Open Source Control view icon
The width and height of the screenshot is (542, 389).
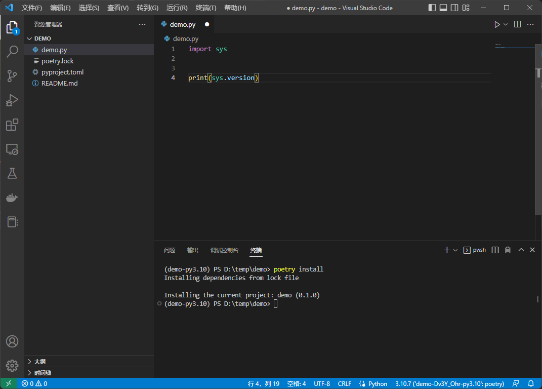pyautogui.click(x=12, y=76)
